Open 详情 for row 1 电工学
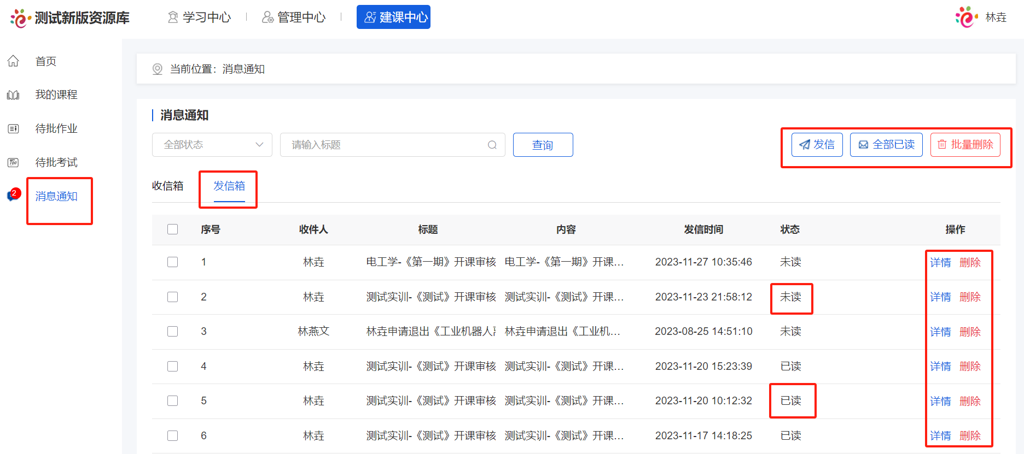The width and height of the screenshot is (1024, 454). point(940,263)
